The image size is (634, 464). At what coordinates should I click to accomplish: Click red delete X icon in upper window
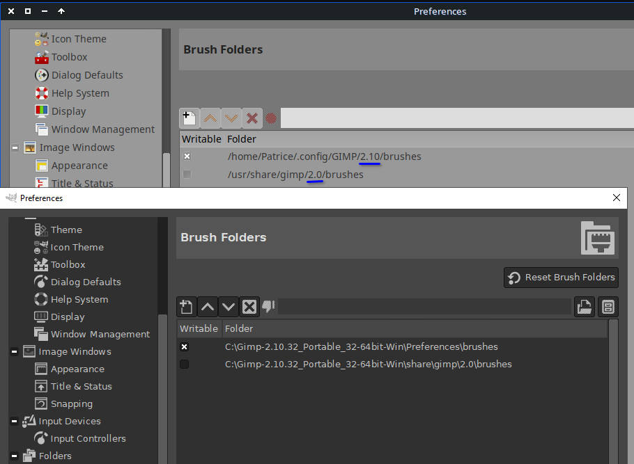252,118
